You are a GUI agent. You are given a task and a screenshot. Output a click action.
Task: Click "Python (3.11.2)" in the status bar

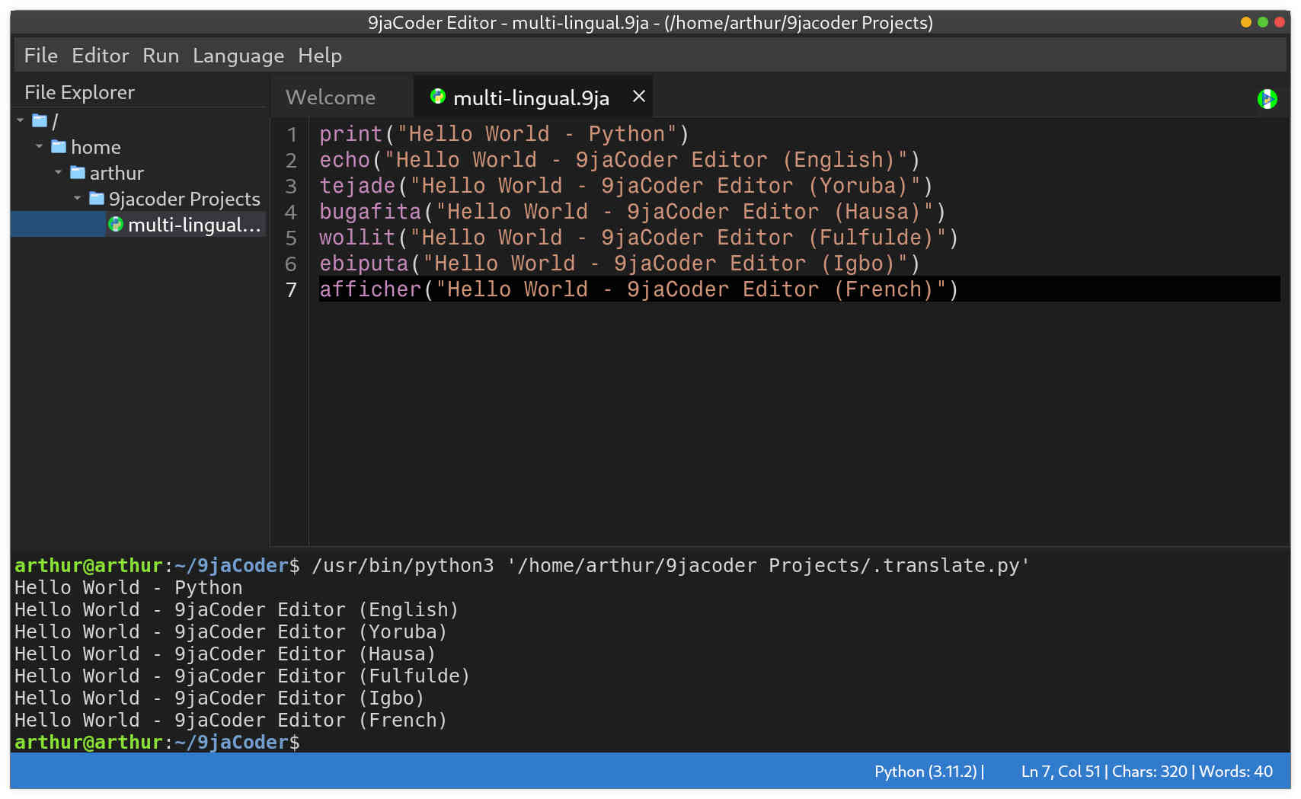pos(926,771)
